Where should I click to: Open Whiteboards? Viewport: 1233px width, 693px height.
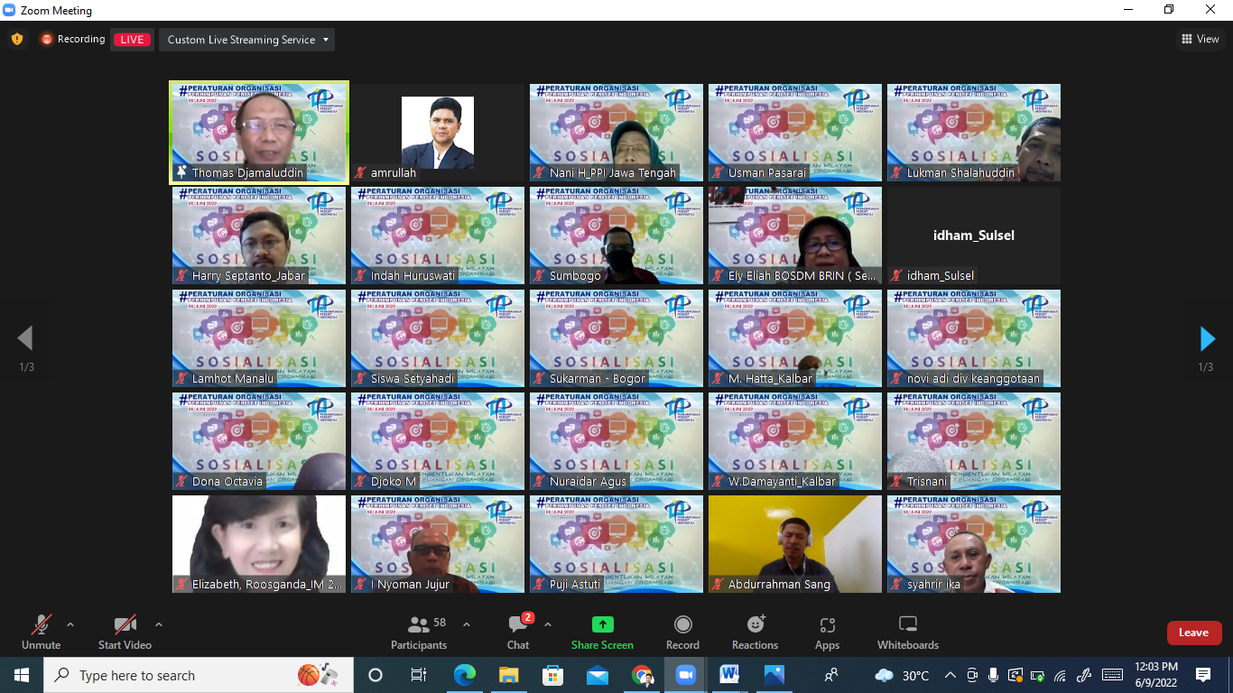point(908,624)
